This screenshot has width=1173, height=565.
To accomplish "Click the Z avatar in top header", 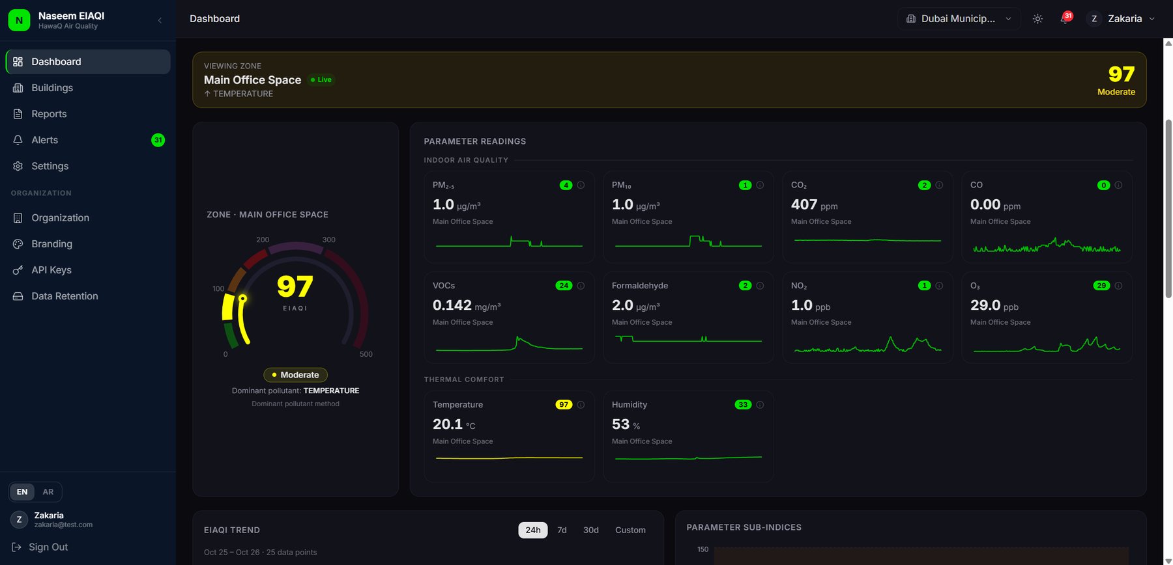I will pos(1094,19).
